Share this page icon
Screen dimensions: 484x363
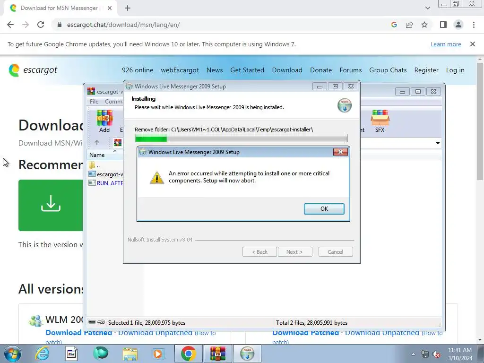point(409,25)
